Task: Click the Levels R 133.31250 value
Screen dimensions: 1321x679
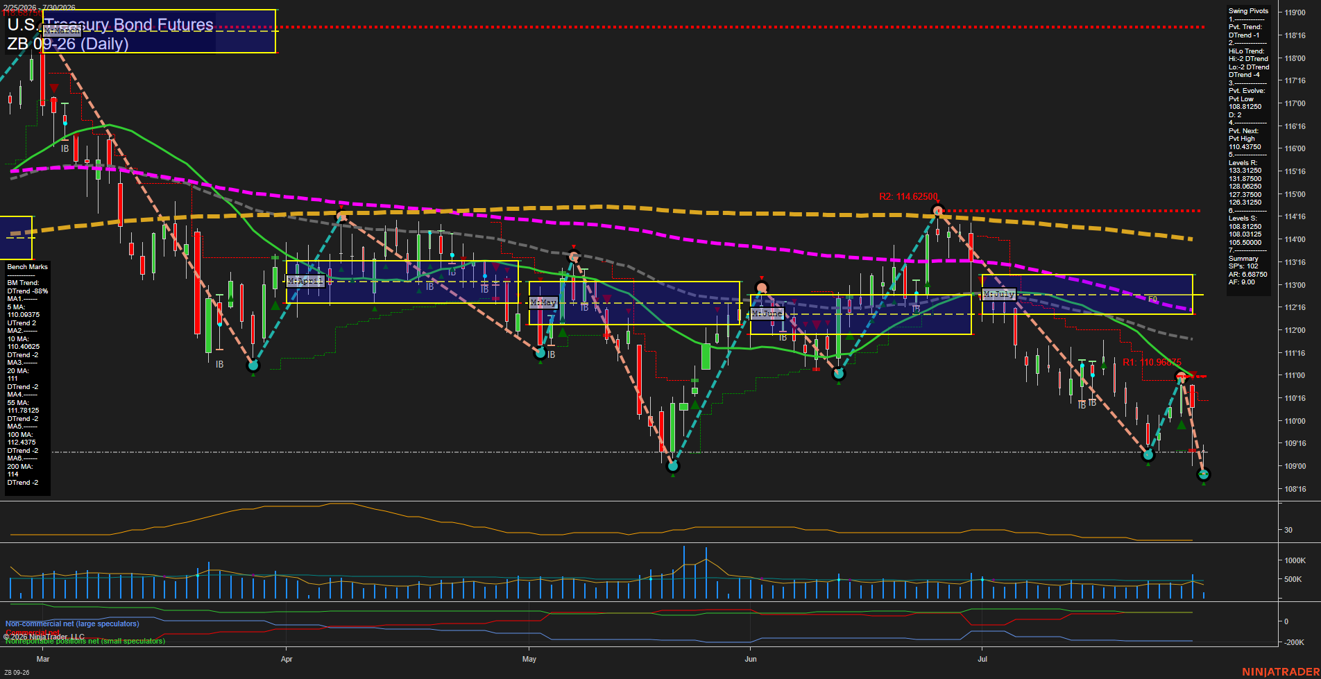Action: point(1245,171)
